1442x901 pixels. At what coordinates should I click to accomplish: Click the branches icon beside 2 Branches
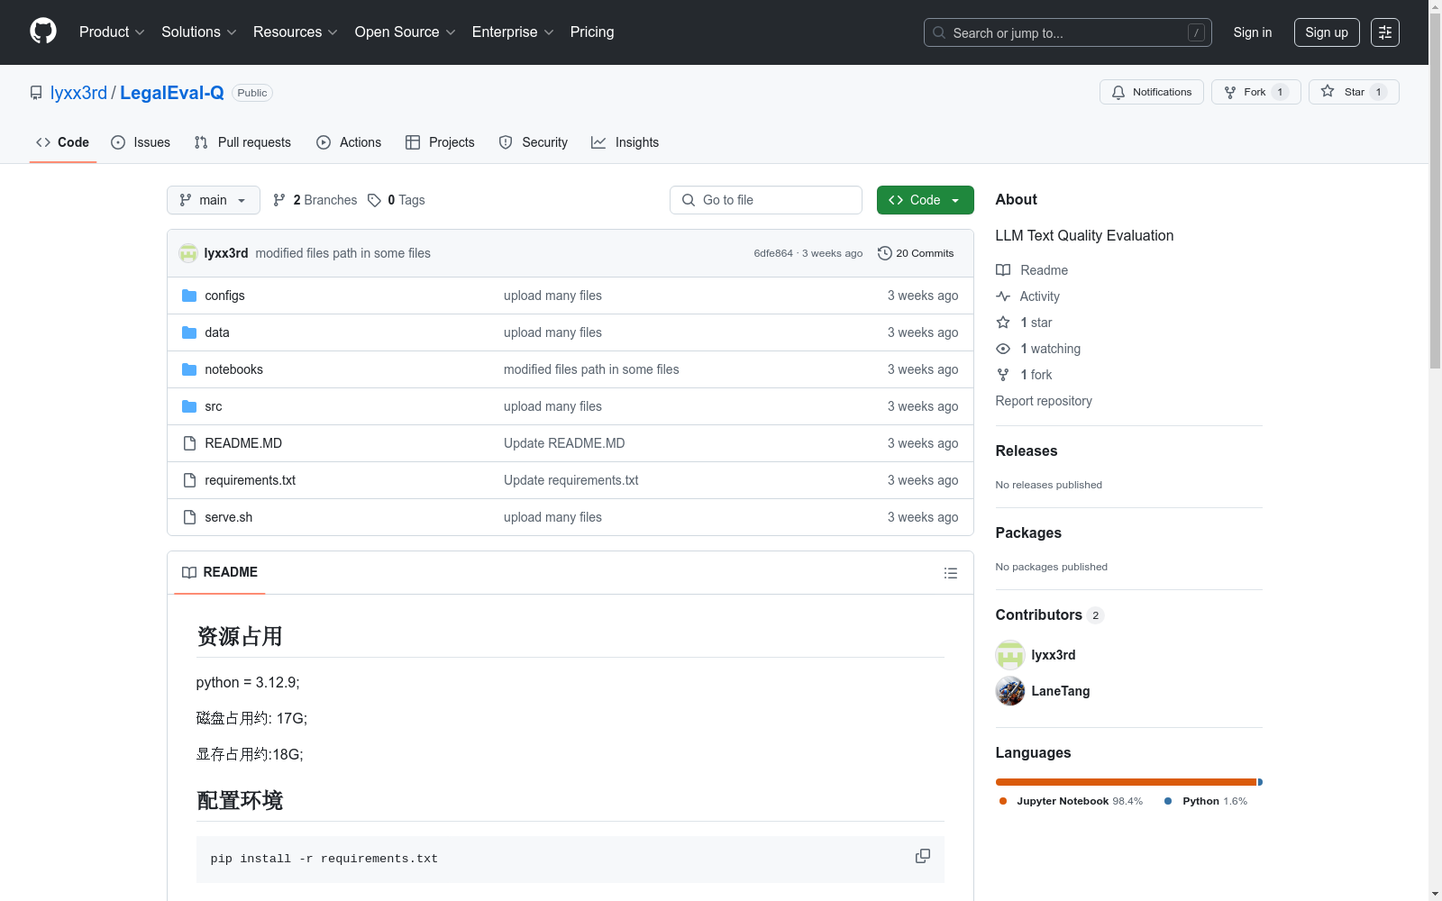click(x=279, y=200)
